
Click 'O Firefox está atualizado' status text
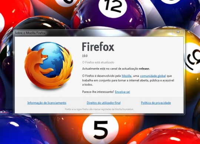point(98,62)
